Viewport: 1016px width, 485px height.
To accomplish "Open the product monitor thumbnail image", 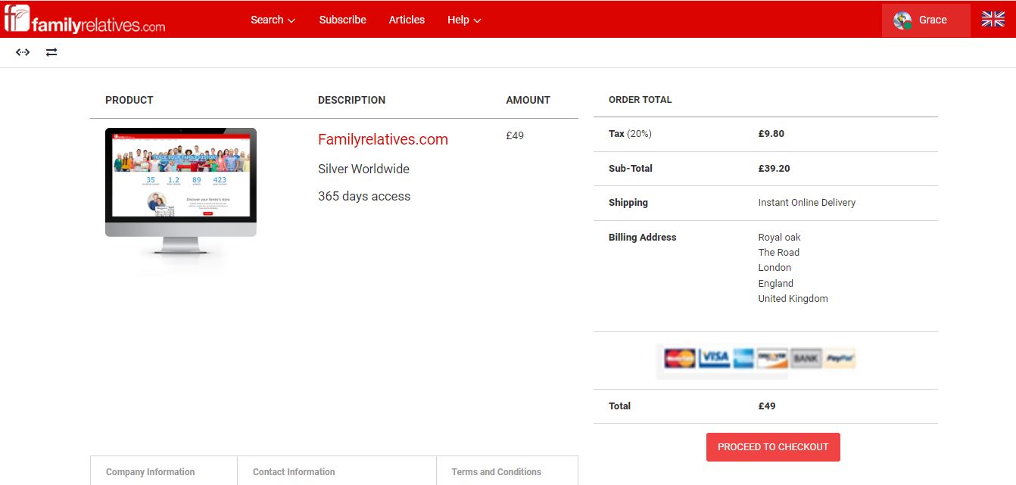I will (x=181, y=201).
